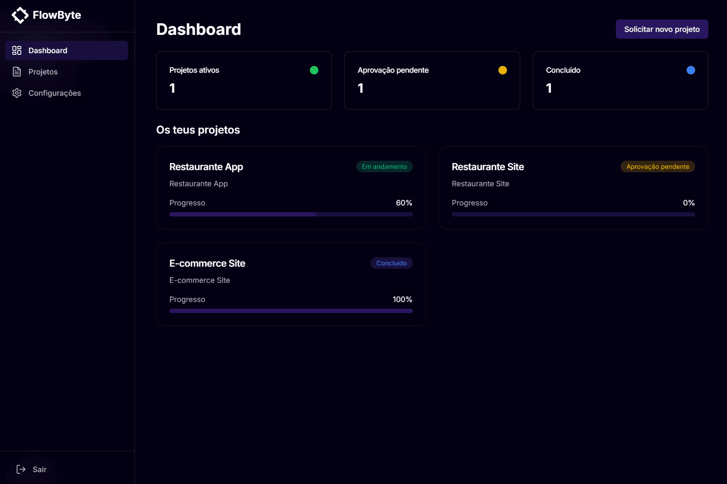Click the green dot on Projetos ativos
Screen dimensions: 727x484
point(314,70)
